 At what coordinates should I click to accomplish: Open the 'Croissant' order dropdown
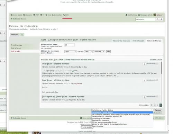99,52
